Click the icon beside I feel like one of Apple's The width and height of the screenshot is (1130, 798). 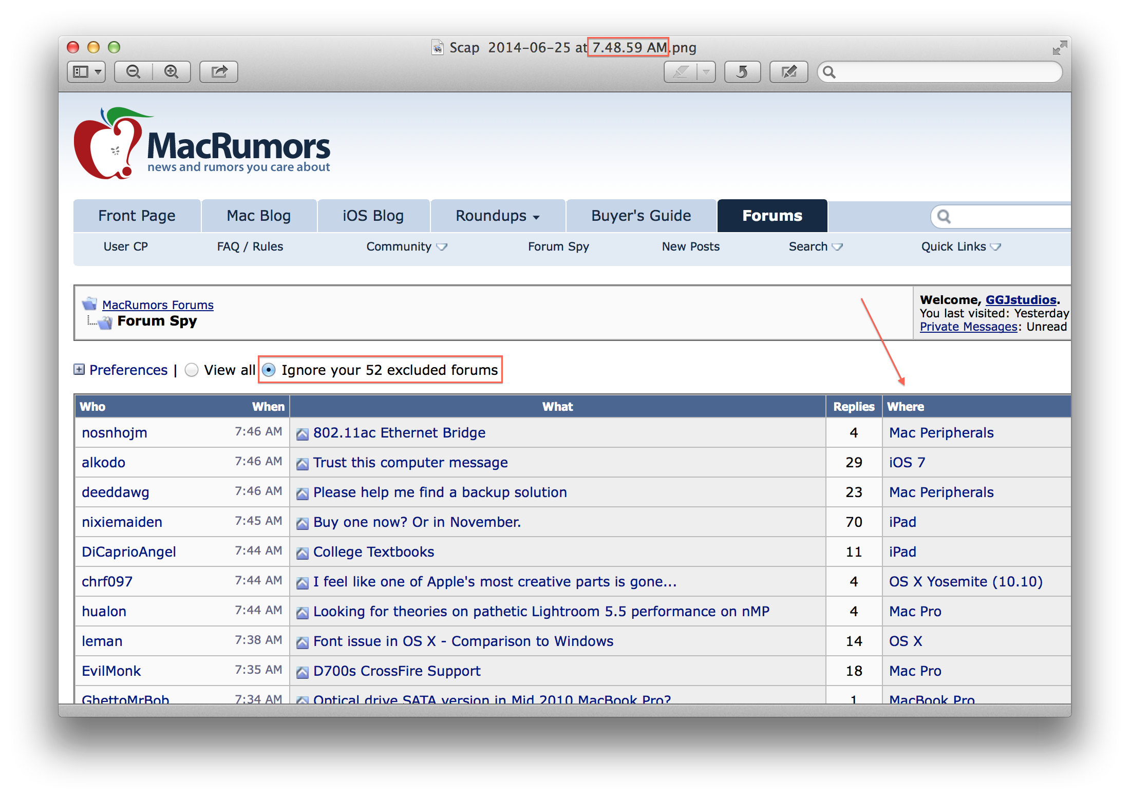(303, 583)
